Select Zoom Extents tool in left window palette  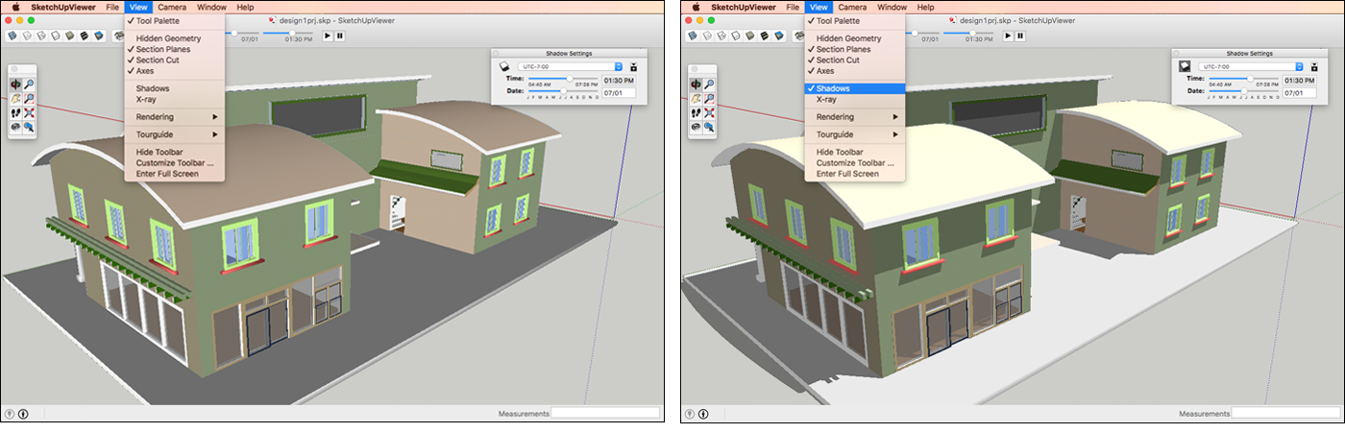pos(30,112)
